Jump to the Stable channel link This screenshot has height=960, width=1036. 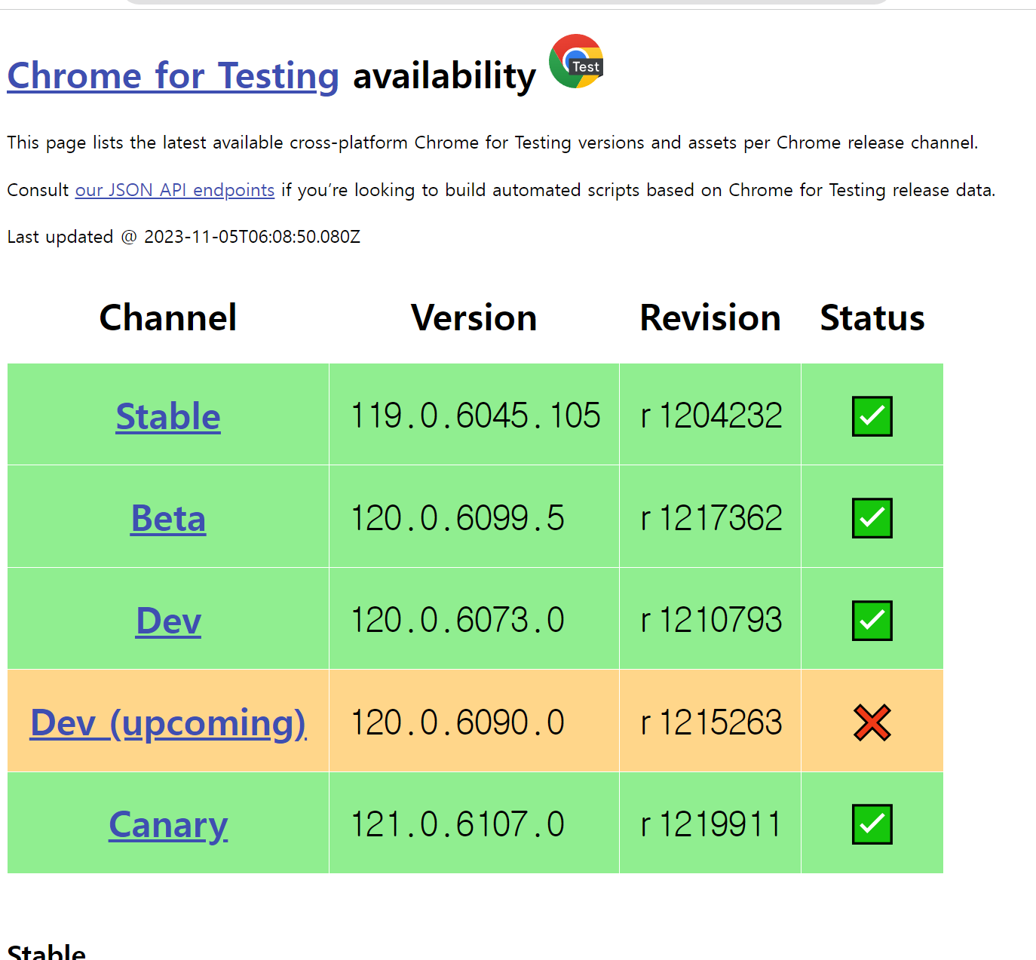168,416
